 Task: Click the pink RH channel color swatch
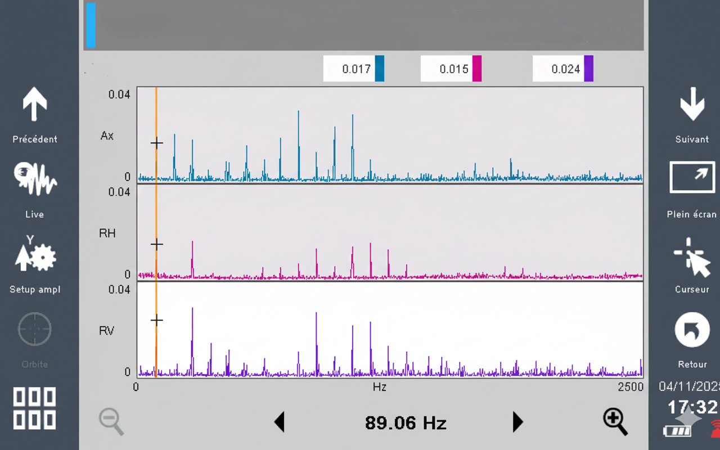point(477,69)
